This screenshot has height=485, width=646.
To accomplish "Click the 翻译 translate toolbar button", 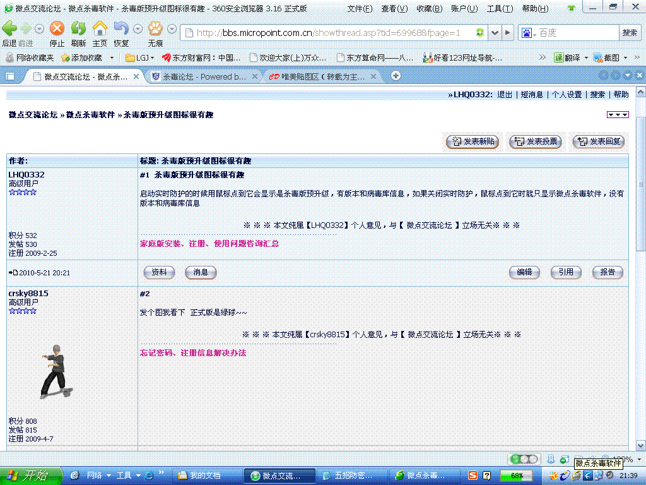I will pos(567,57).
